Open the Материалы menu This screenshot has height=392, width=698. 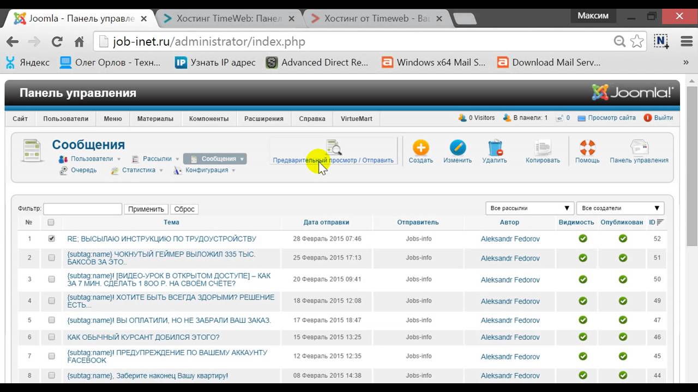tap(155, 119)
